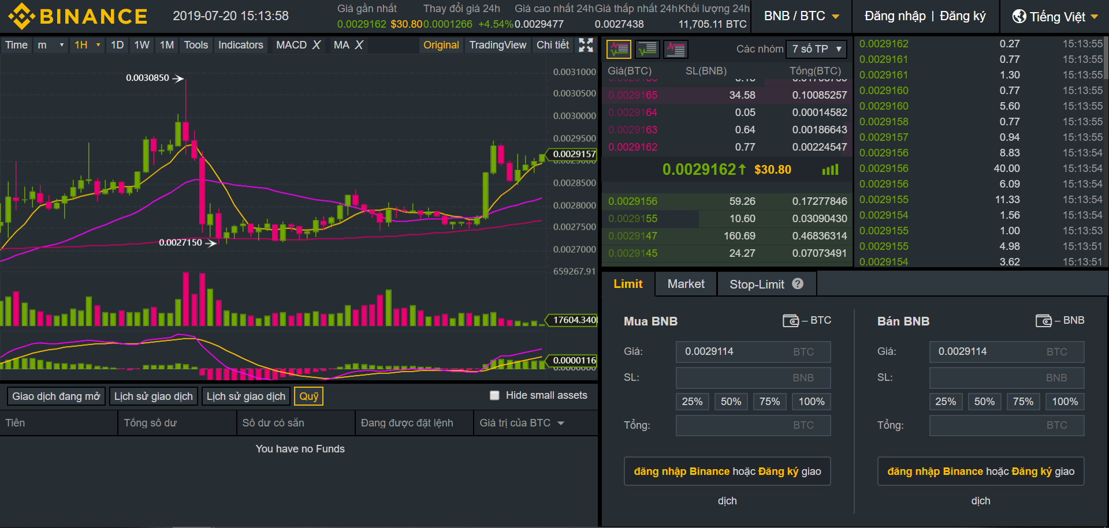Open the BNB / BTC pair dropdown
Screen dimensions: 1109x528
[x=801, y=16]
